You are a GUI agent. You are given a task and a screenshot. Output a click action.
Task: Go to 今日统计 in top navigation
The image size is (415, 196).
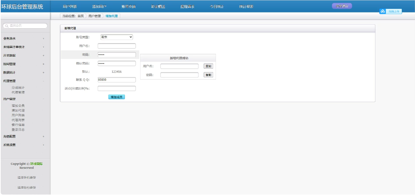click(217, 6)
